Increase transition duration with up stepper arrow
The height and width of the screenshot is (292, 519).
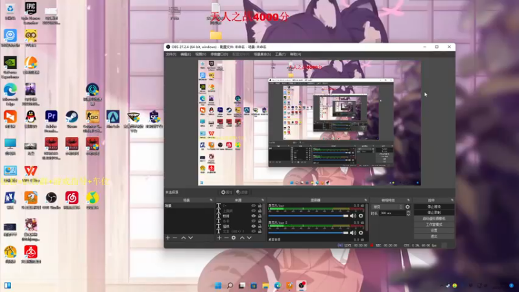tap(408, 212)
